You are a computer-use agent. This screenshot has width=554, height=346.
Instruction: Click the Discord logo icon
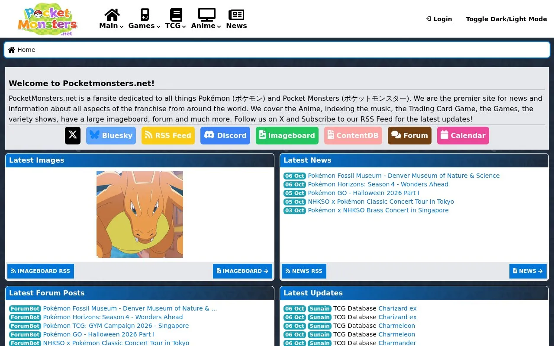tap(209, 135)
